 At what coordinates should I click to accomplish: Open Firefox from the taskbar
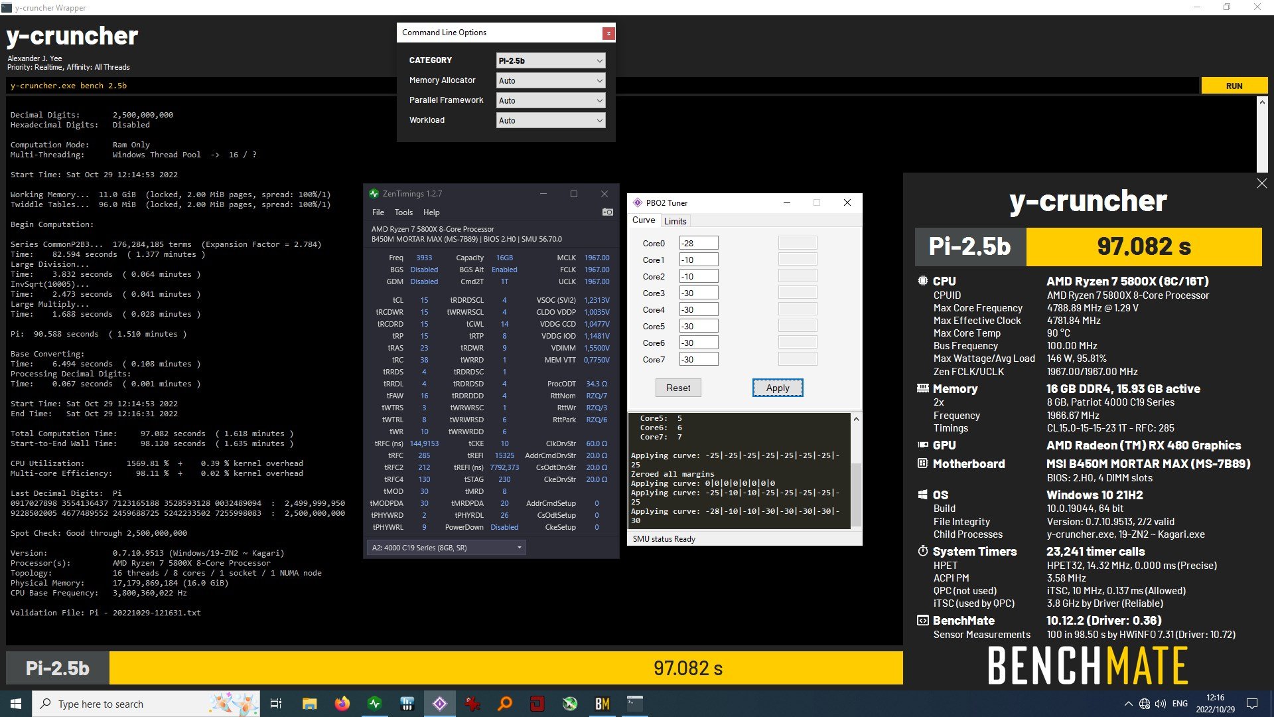pyautogui.click(x=342, y=704)
